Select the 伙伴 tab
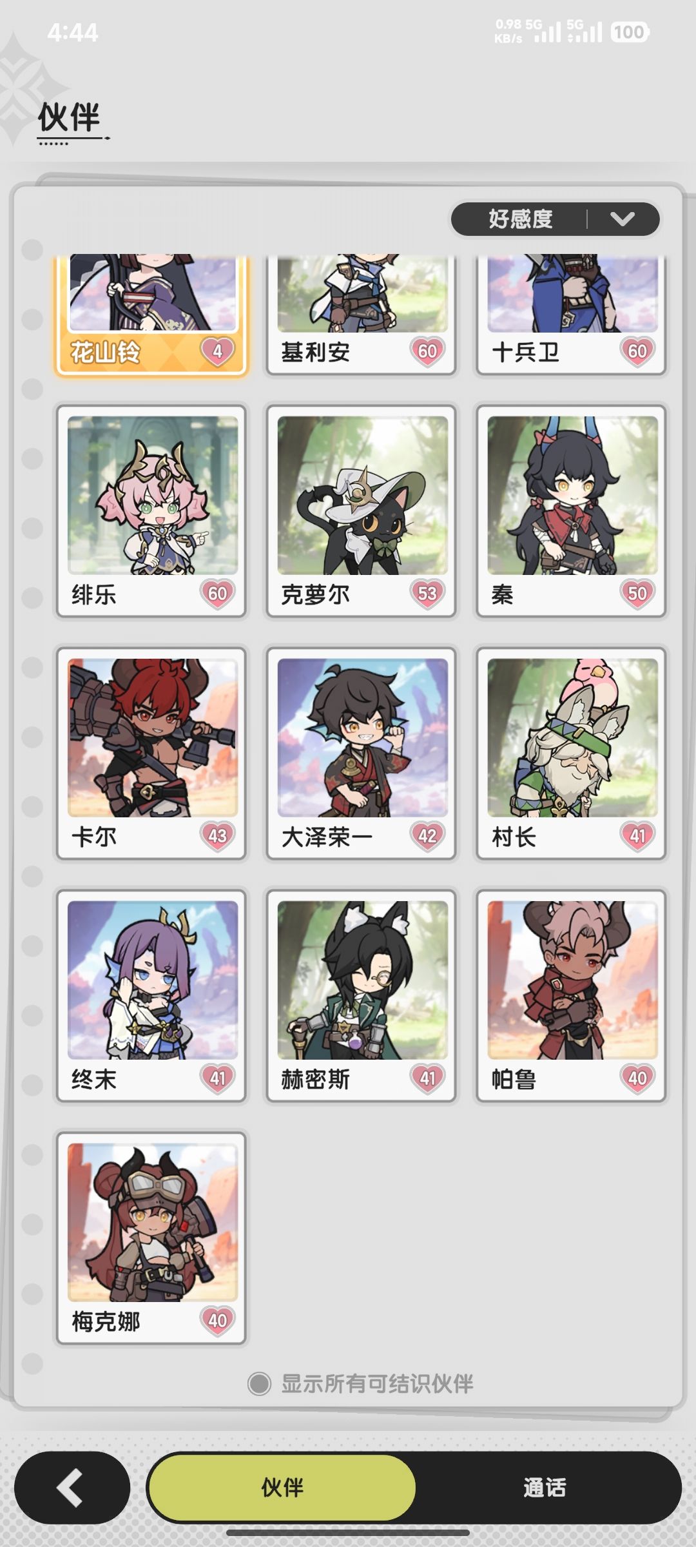Viewport: 696px width, 1547px height. point(282,1488)
